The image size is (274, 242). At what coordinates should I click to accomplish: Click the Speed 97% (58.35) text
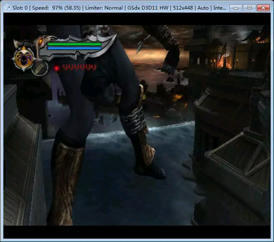coord(56,8)
